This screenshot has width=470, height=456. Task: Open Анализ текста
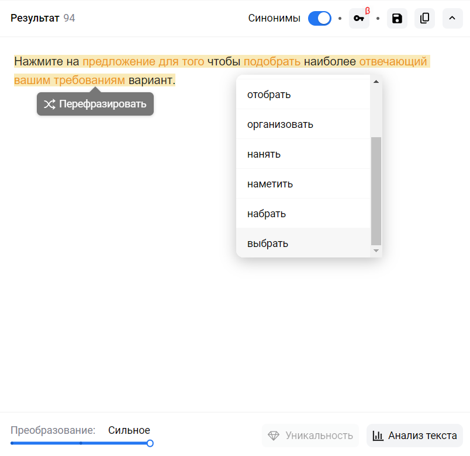point(415,436)
